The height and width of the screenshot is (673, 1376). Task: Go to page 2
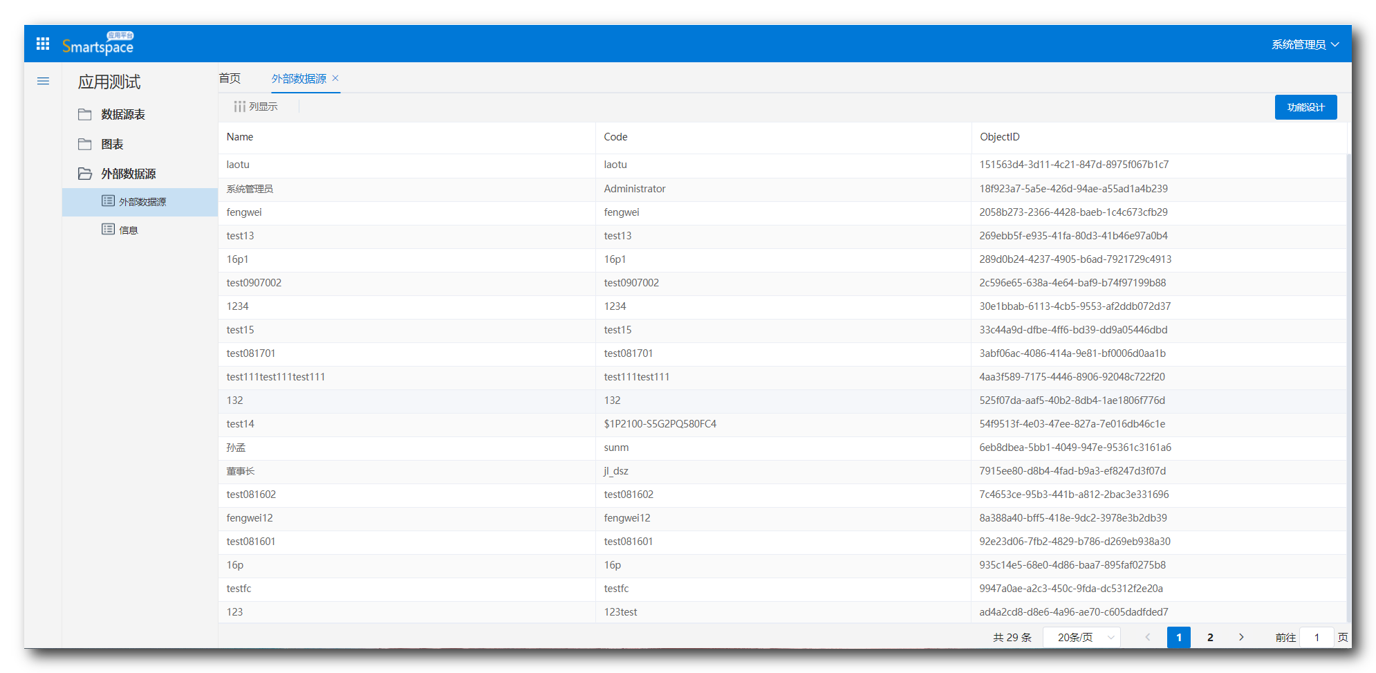coord(1210,637)
